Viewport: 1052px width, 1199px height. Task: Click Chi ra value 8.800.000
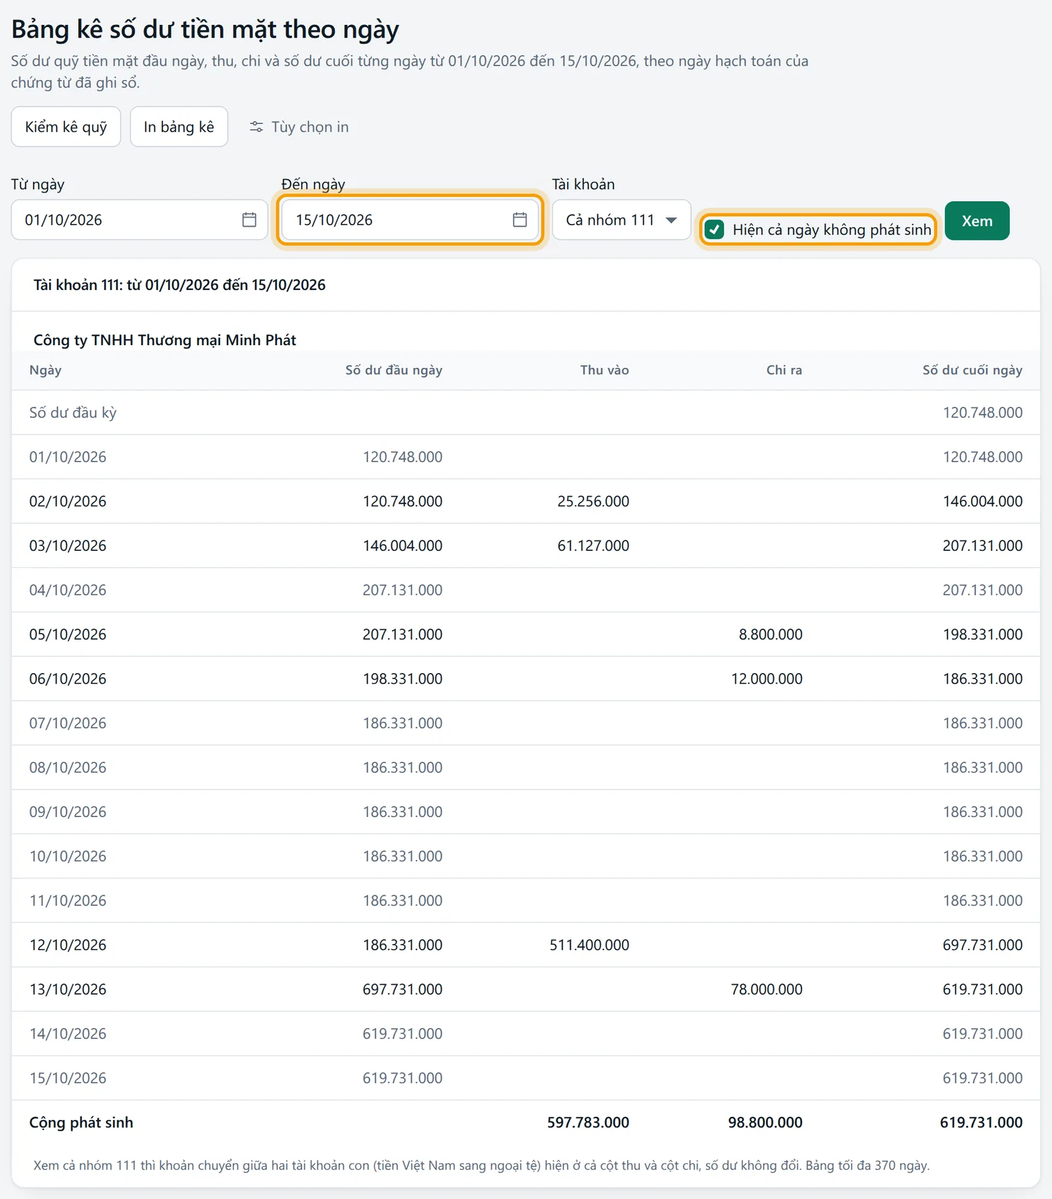click(x=771, y=634)
